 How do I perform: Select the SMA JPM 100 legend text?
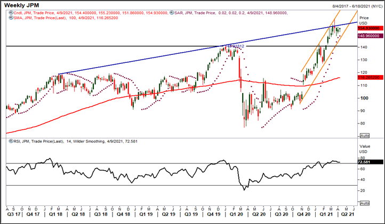[66, 18]
